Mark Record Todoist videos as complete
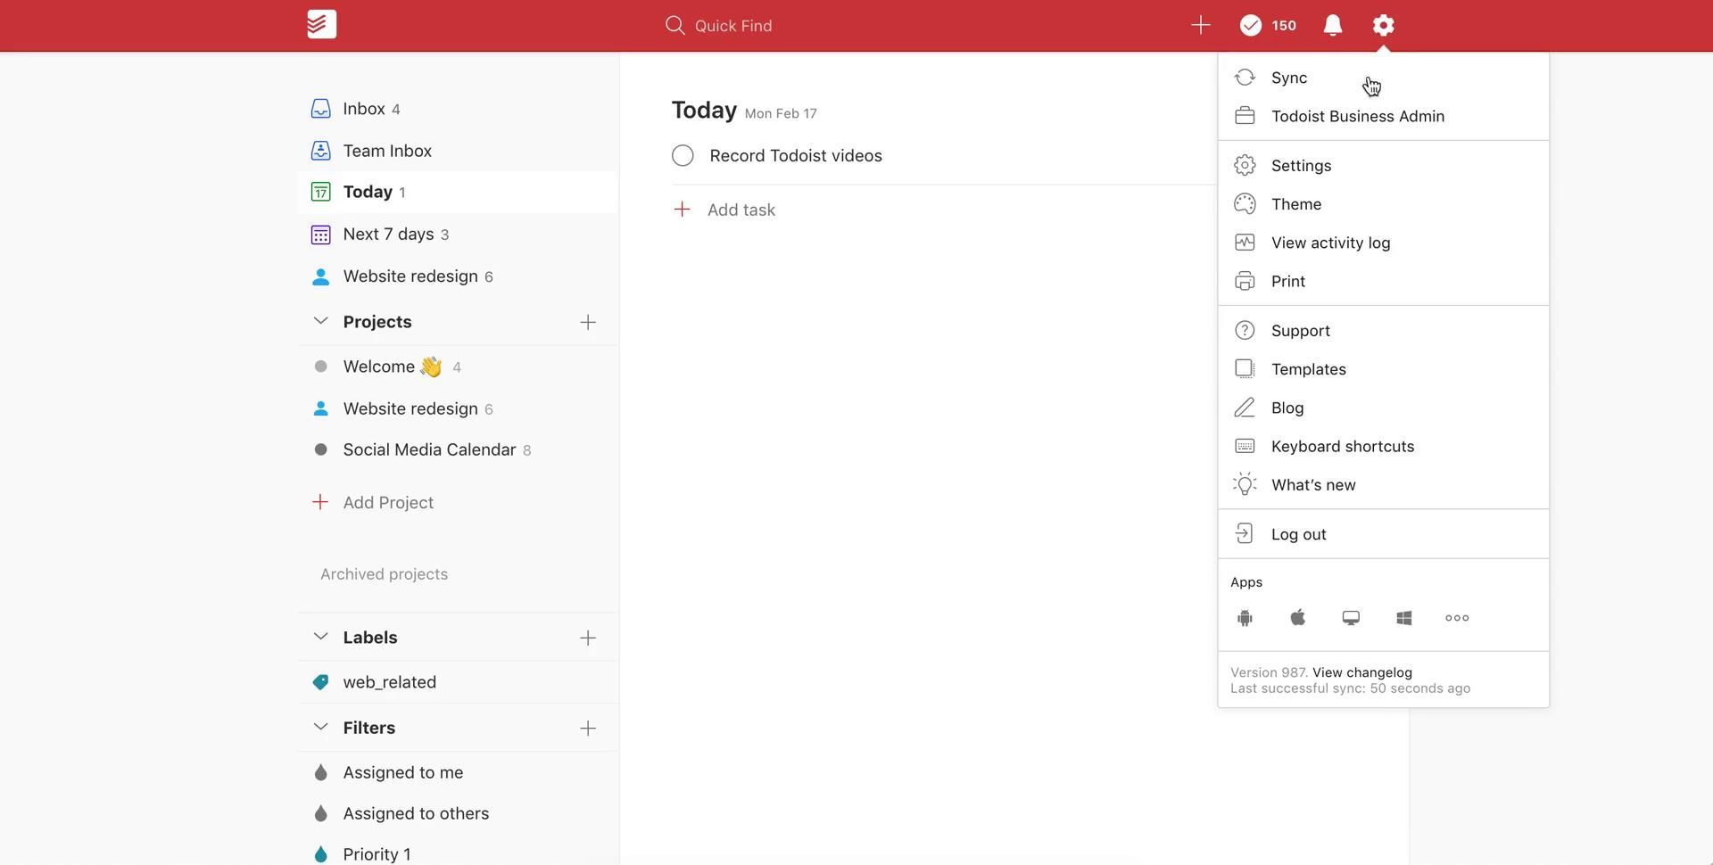The height and width of the screenshot is (865, 1713). tap(683, 156)
